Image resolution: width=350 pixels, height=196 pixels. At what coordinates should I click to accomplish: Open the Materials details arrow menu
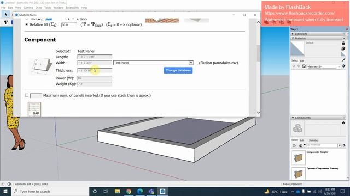pyautogui.click(x=344, y=66)
